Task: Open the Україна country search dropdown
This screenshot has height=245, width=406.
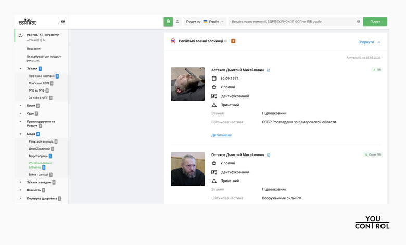Action: click(213, 22)
